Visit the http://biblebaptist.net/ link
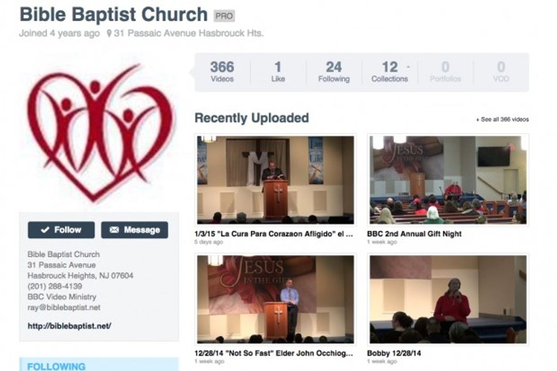Image resolution: width=557 pixels, height=371 pixels. pos(69,326)
